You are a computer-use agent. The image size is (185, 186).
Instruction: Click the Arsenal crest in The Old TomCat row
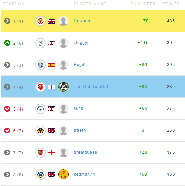tap(41, 87)
